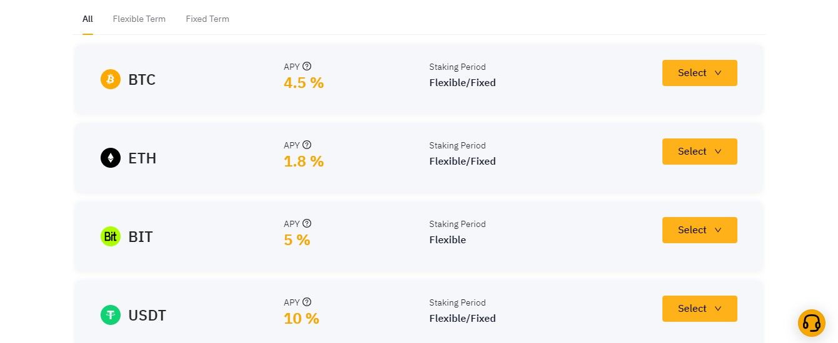Click the ETH APY info icon
The image size is (838, 343).
(x=307, y=145)
